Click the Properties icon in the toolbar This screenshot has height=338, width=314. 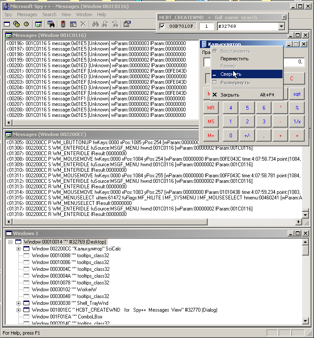coord(127,24)
